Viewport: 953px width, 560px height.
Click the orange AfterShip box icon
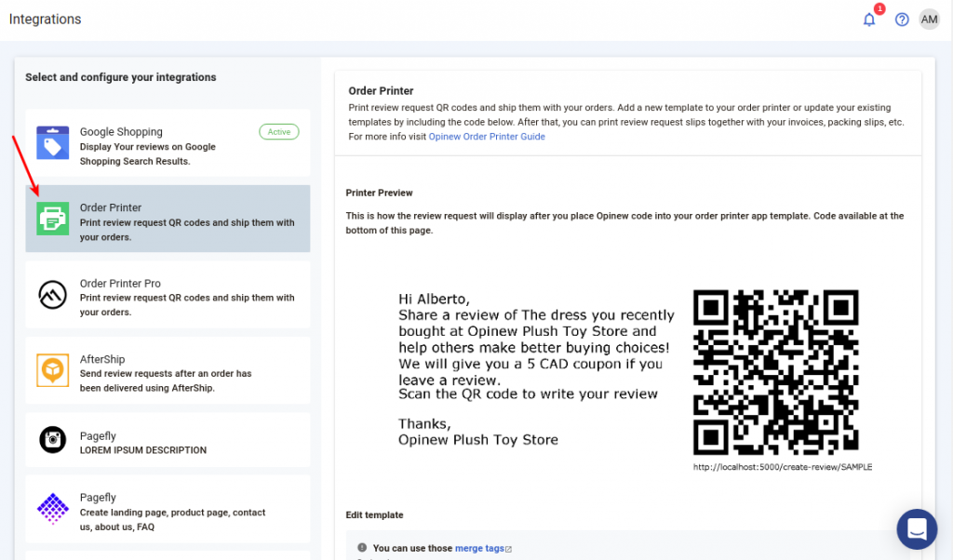[x=53, y=370]
